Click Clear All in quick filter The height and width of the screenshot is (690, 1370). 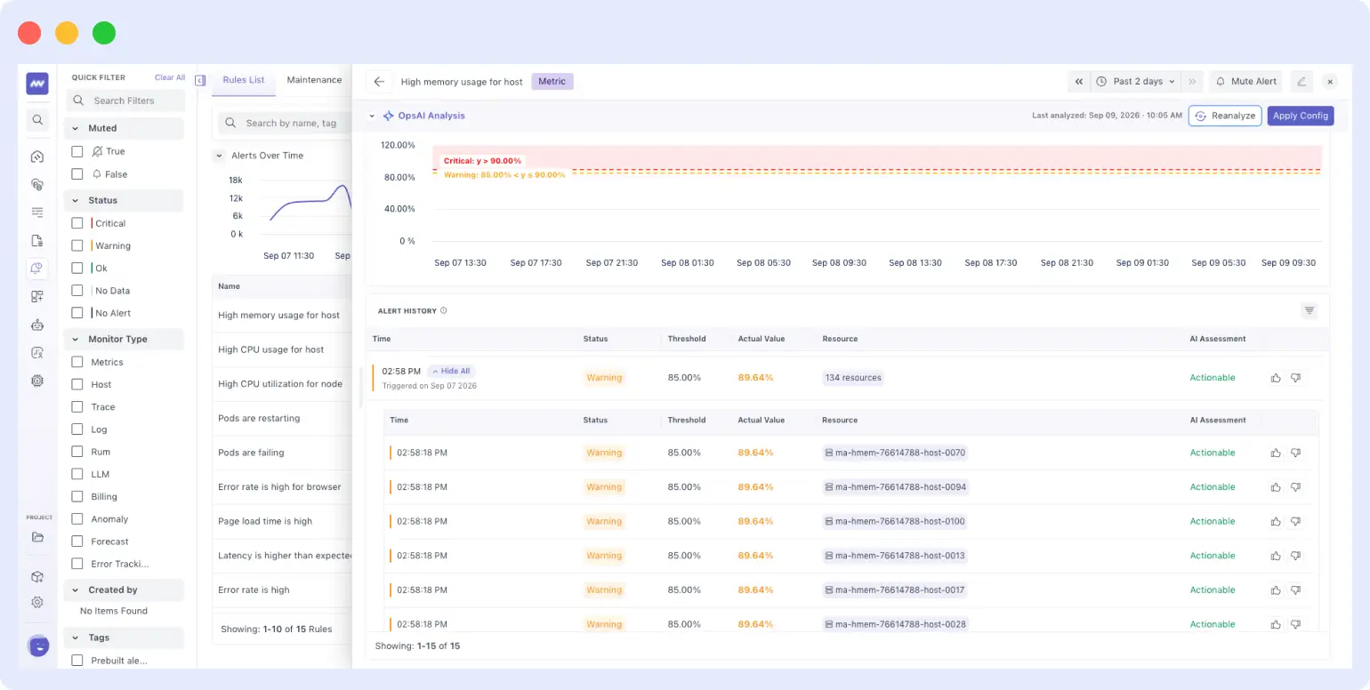(170, 77)
